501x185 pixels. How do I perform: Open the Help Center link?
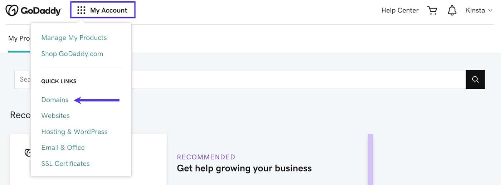400,10
